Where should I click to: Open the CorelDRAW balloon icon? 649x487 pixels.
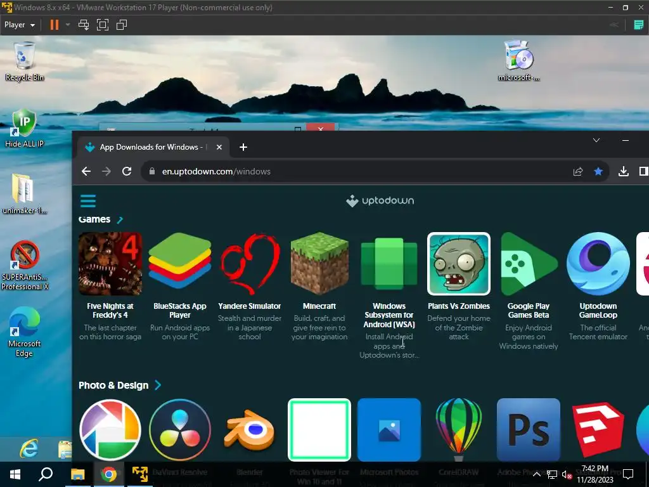pos(459,430)
